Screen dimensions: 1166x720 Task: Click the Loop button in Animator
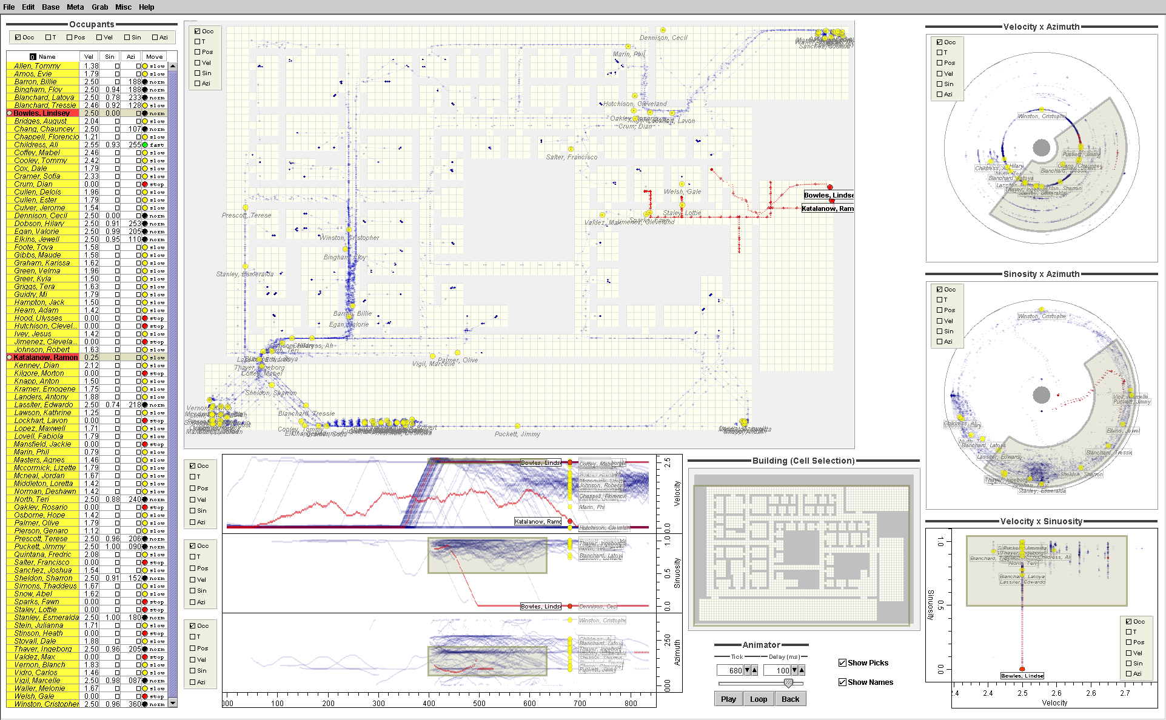[x=759, y=699]
